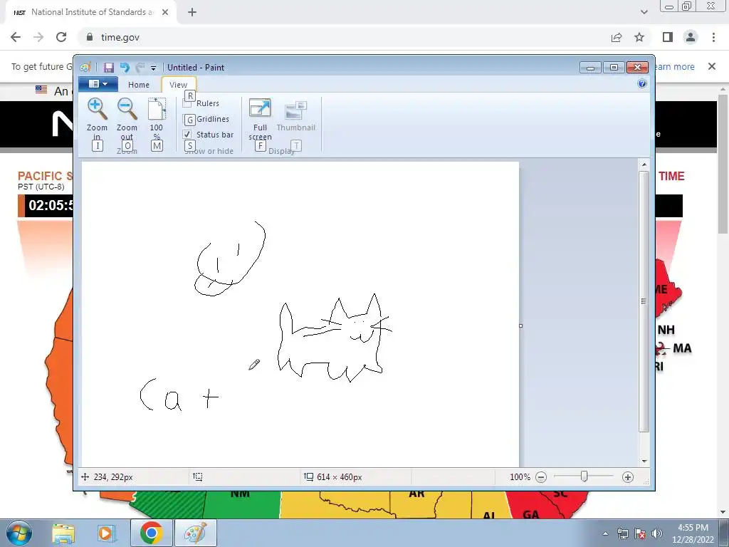The width and height of the screenshot is (729, 547).
Task: Select the View ribbon tab
Action: point(179,85)
